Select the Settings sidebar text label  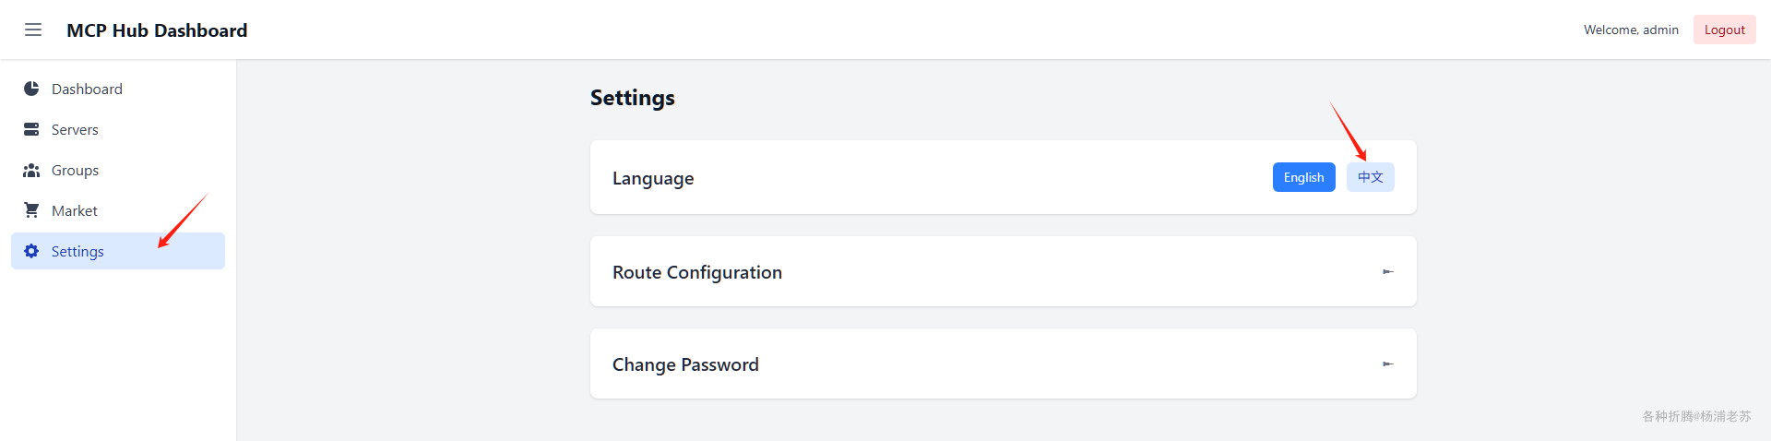(x=77, y=251)
